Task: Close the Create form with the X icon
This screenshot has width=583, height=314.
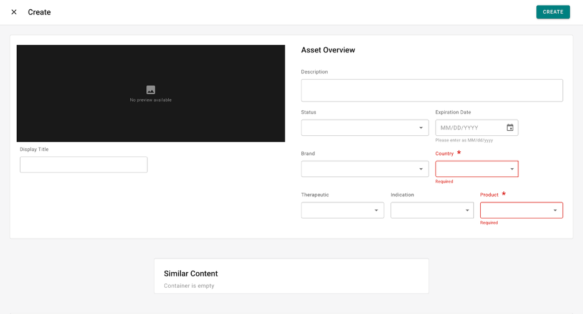Action: pos(14,12)
